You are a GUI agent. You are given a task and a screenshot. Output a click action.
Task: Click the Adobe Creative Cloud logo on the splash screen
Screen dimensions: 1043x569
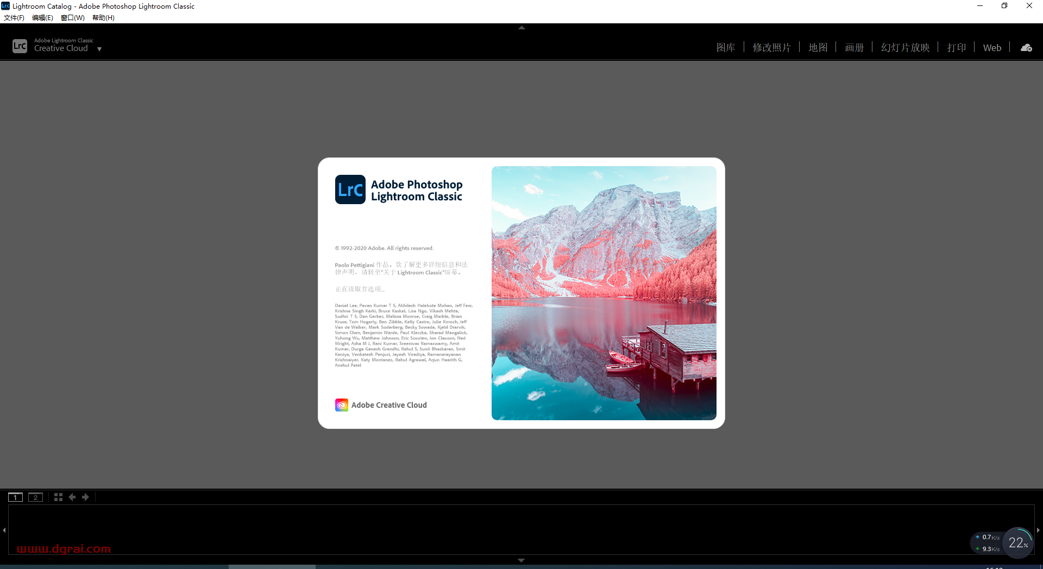[x=341, y=404]
